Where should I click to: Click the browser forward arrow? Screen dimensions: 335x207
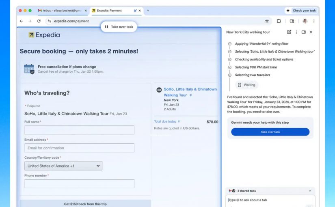pos(30,21)
